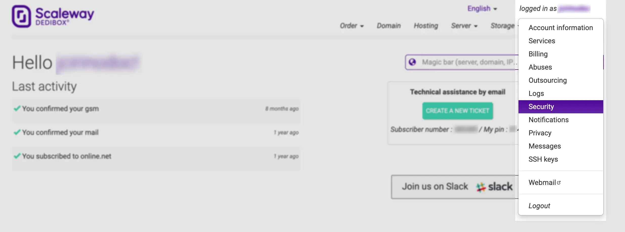Click the 'logged in as' account header
625x232 pixels.
click(554, 9)
